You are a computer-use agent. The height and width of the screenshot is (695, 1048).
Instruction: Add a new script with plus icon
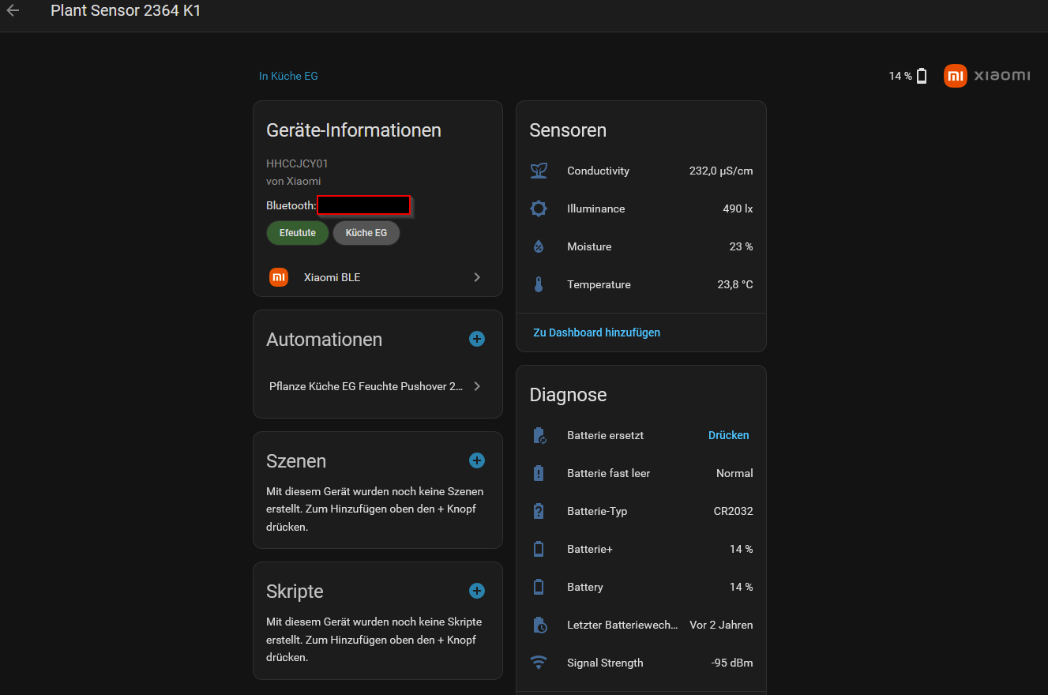[x=477, y=591]
